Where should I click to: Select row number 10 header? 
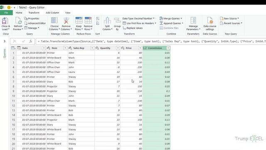tap(13, 96)
